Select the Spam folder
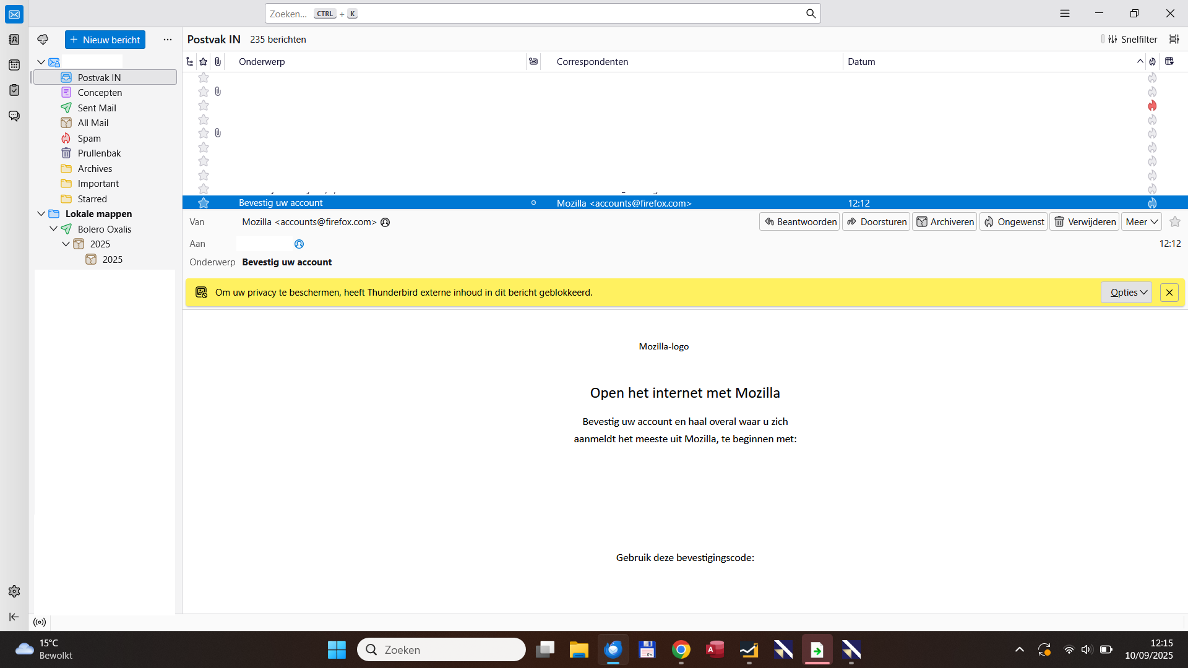 point(89,139)
